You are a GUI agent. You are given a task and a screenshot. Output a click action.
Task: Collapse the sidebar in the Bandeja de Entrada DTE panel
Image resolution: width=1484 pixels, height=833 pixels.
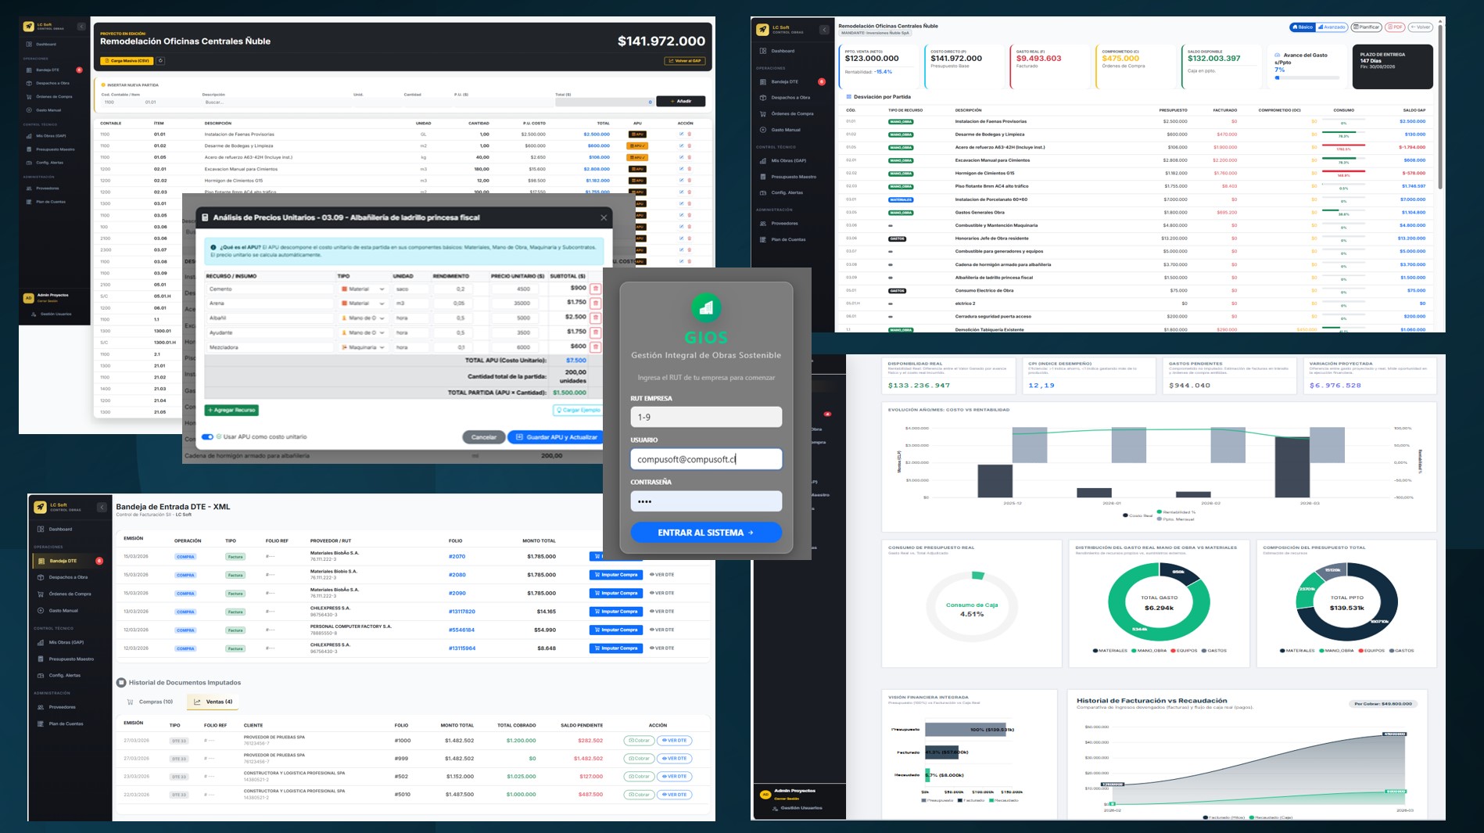pos(102,508)
